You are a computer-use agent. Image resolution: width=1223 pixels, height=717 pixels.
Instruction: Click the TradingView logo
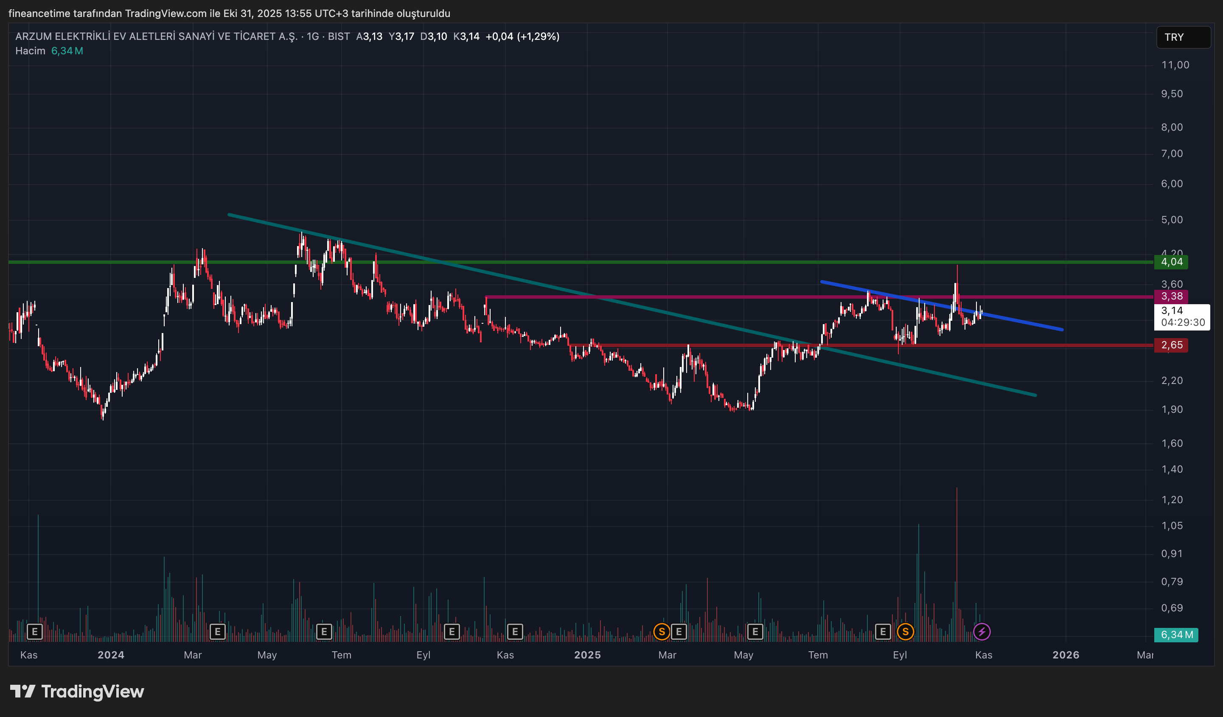[77, 691]
